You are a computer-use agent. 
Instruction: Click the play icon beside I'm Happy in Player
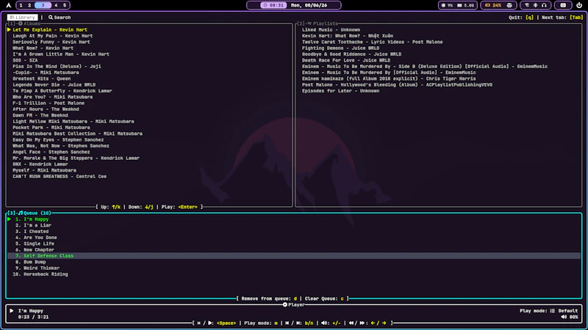12,310
